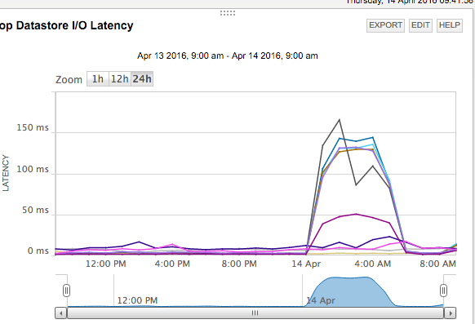Viewport: 475px width, 324px height.
Task: Click the panel drag handle dots
Action: tap(228, 13)
